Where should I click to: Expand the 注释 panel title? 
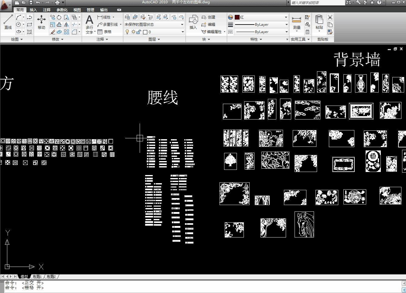(102, 39)
